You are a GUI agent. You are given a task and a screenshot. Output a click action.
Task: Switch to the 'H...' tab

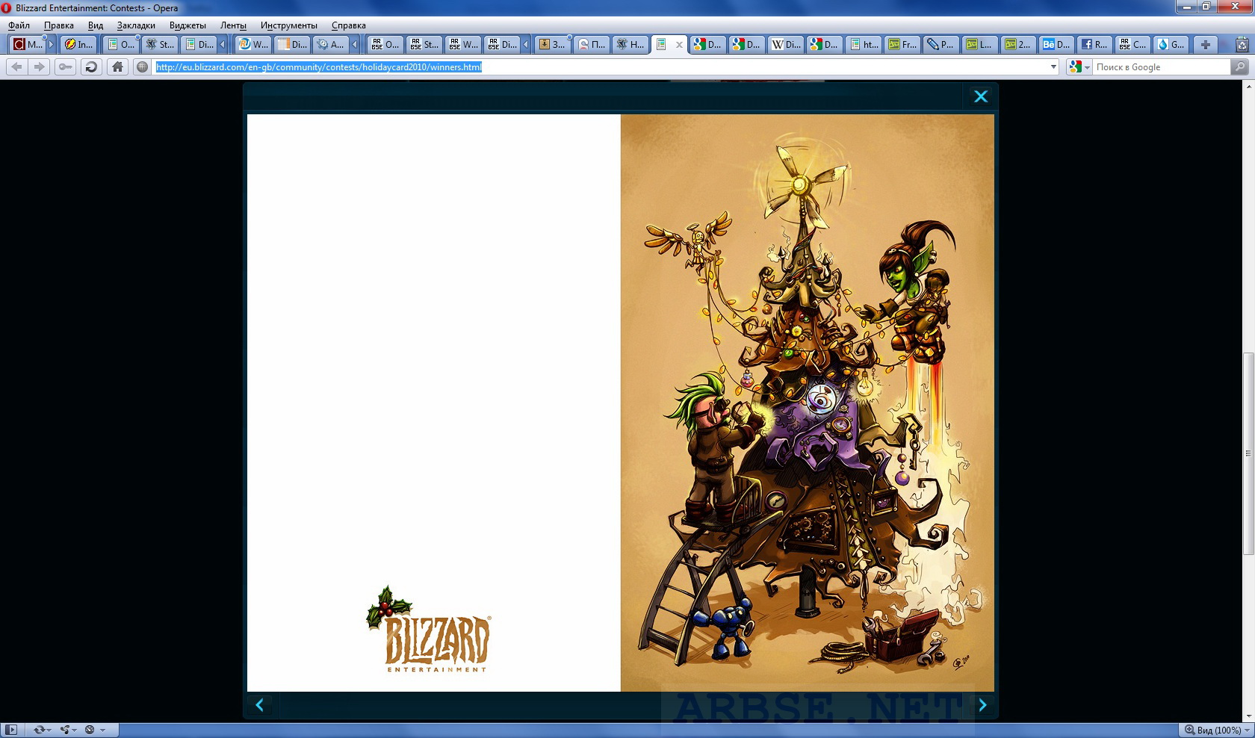630,45
